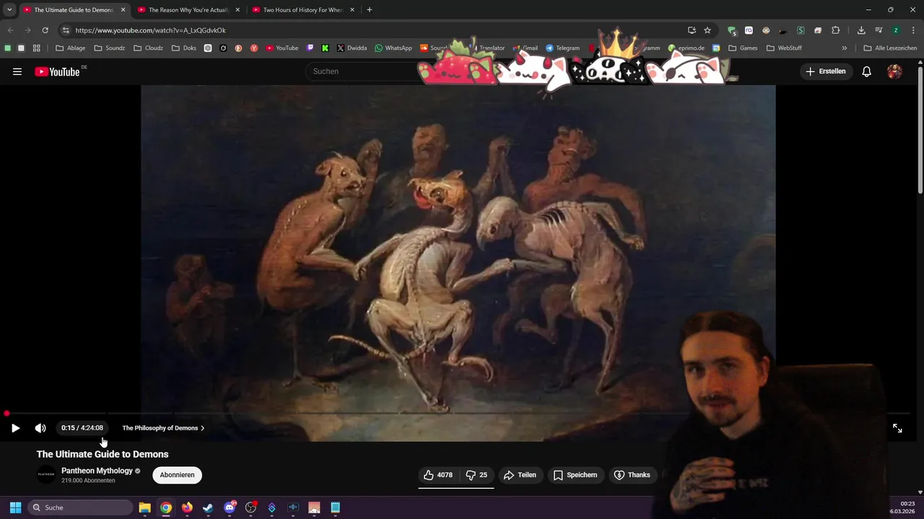Open Firefox from the taskbar
The image size is (924, 519).
(187, 507)
